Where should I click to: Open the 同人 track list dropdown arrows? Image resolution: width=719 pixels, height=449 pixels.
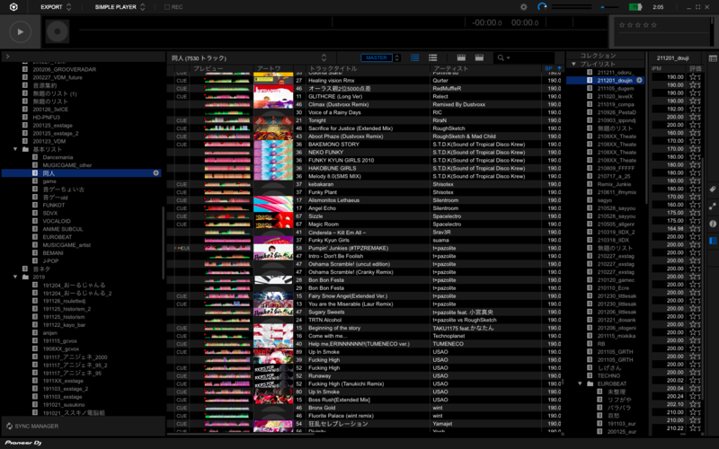click(324, 57)
